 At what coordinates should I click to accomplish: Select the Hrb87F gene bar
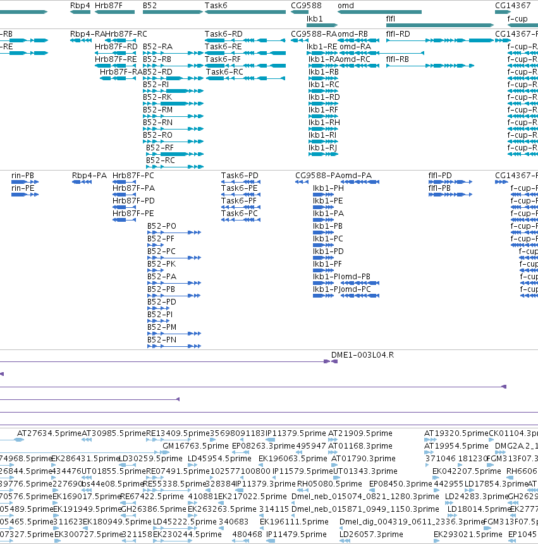point(114,12)
